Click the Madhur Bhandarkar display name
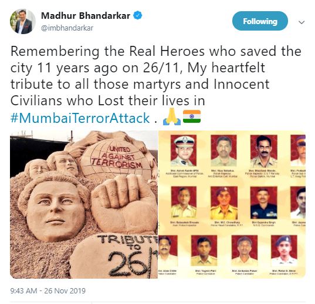315x304 pixels. 86,15
